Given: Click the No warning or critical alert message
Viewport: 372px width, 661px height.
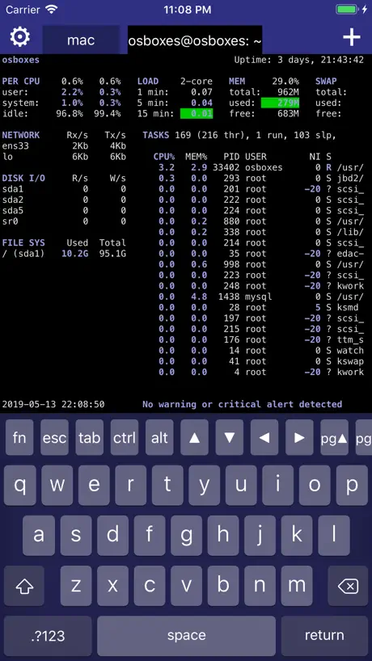Looking at the screenshot, I should point(242,404).
